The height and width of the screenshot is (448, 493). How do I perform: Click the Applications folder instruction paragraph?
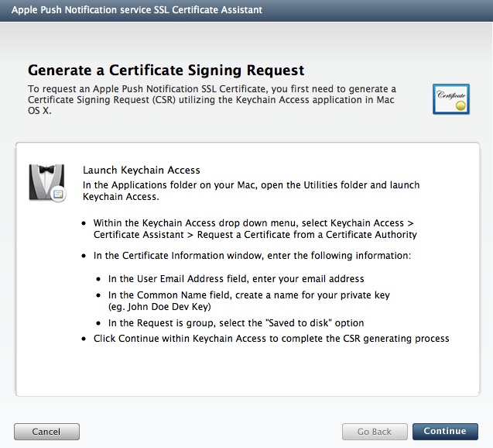point(251,191)
